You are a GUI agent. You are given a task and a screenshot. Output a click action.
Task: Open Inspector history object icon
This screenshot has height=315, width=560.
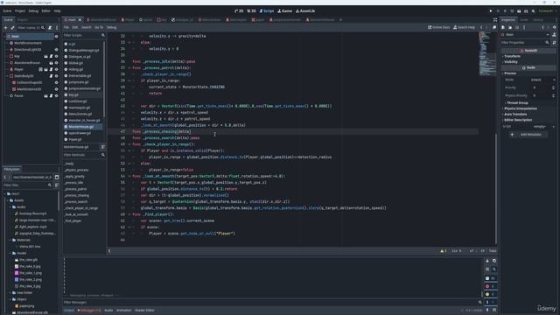click(x=554, y=27)
